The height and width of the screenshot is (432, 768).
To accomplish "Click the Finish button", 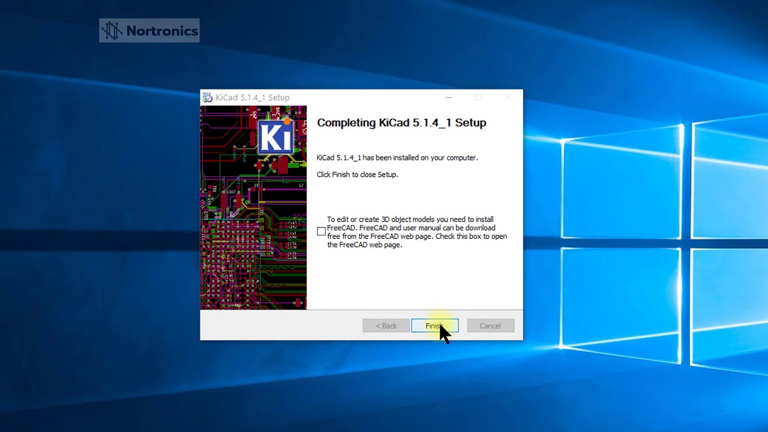I will coord(435,326).
